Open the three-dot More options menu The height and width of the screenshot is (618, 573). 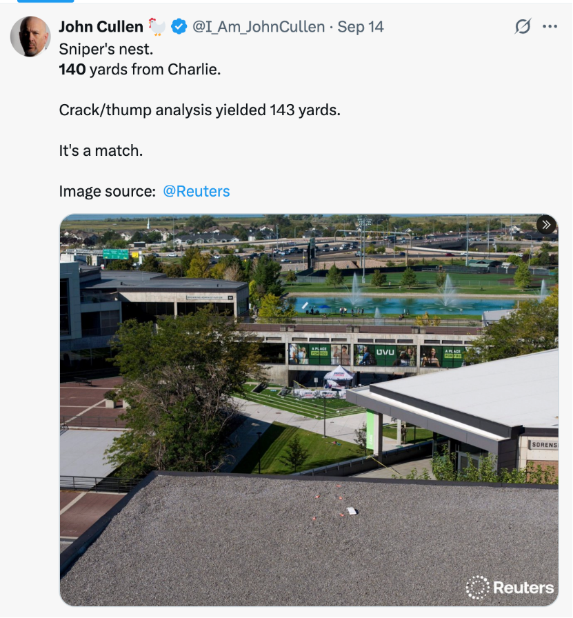[550, 27]
